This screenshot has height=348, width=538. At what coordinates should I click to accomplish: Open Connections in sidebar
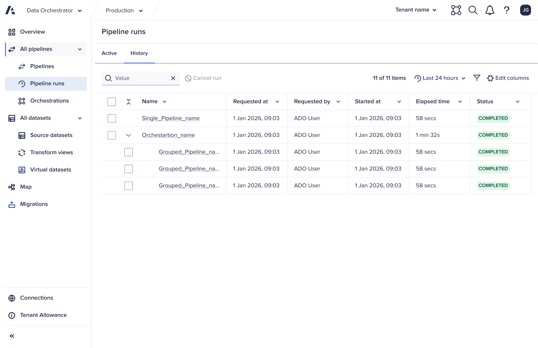click(x=46, y=298)
